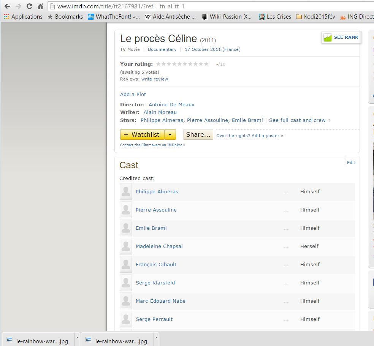Reload the page with refresh icon
The width and height of the screenshot is (374, 346).
click(x=29, y=6)
